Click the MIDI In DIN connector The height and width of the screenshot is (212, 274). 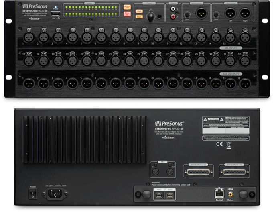point(156,172)
